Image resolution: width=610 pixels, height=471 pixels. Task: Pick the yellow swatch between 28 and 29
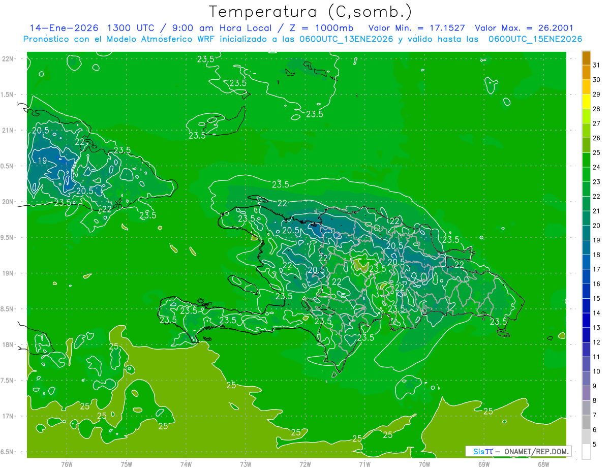click(586, 102)
